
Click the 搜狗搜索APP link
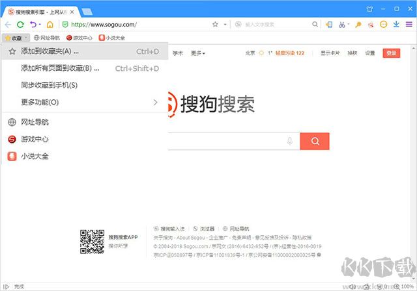pos(123,237)
